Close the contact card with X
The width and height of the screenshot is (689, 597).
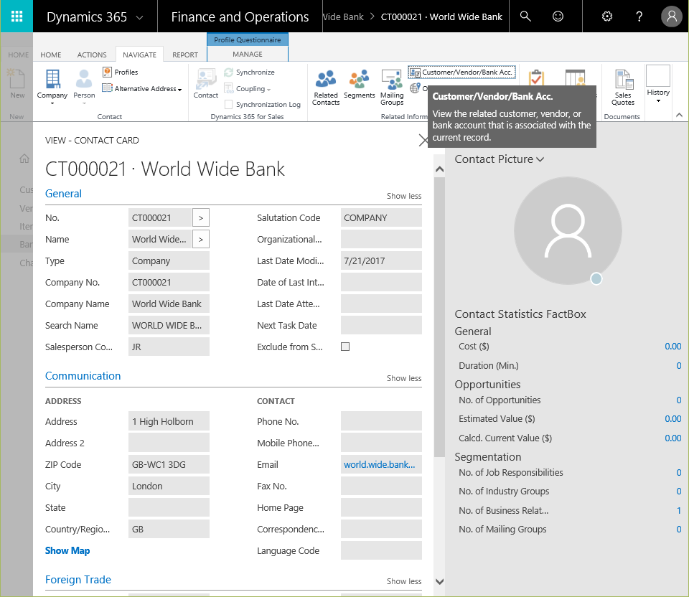click(423, 141)
